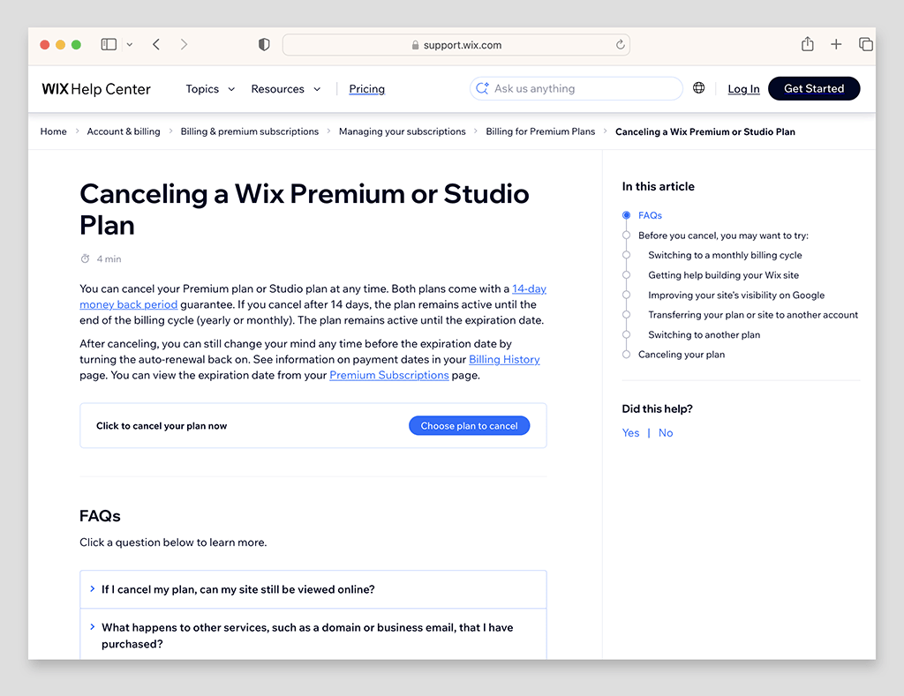Expand the Resources menu

285,89
